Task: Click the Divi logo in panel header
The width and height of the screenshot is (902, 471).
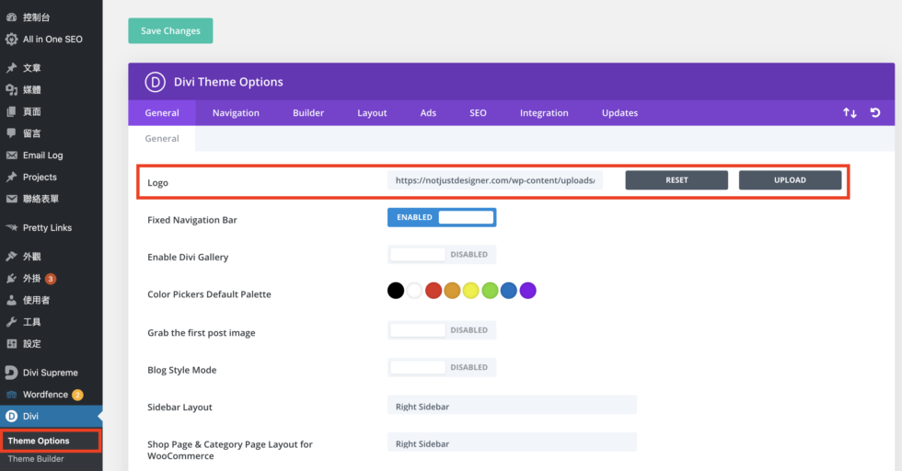Action: tap(155, 82)
